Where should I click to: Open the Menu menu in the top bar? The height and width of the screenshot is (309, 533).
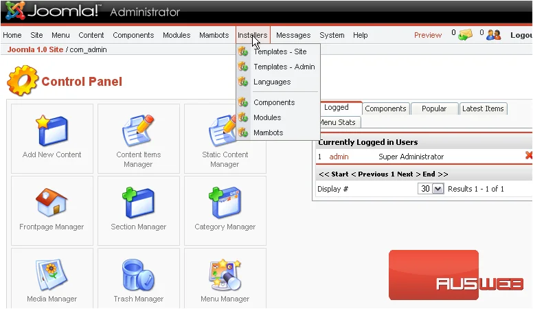click(x=60, y=35)
